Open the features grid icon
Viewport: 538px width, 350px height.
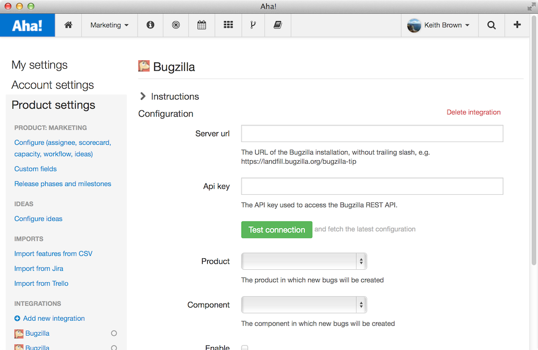[228, 25]
